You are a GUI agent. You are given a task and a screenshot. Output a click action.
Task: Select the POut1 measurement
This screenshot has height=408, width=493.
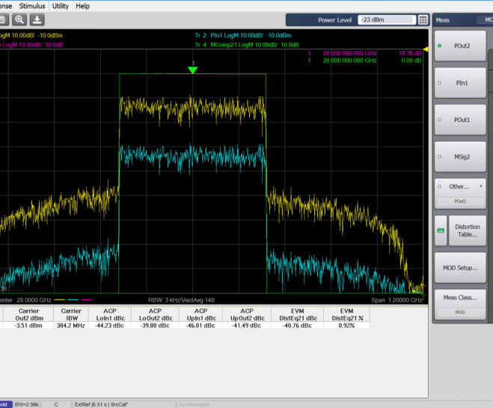pos(460,120)
